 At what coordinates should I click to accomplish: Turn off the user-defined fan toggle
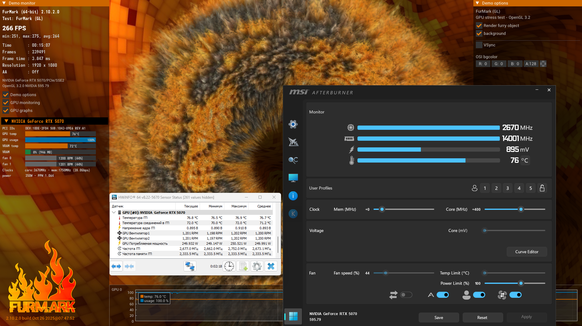[x=479, y=295]
